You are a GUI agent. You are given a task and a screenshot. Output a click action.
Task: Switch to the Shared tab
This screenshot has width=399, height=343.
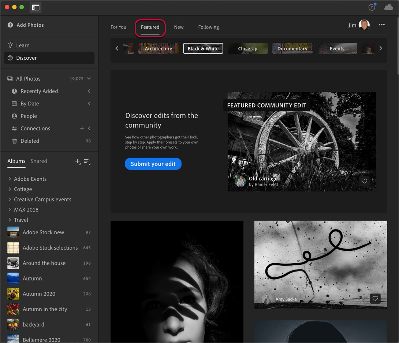pos(39,161)
